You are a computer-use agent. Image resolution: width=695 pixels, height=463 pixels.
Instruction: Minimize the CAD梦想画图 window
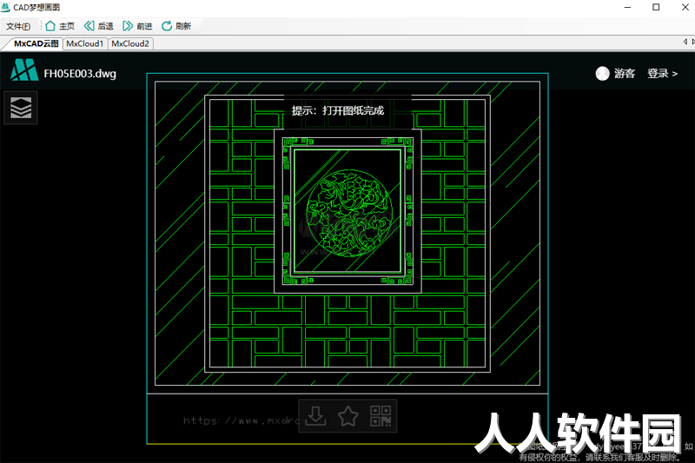[627, 7]
